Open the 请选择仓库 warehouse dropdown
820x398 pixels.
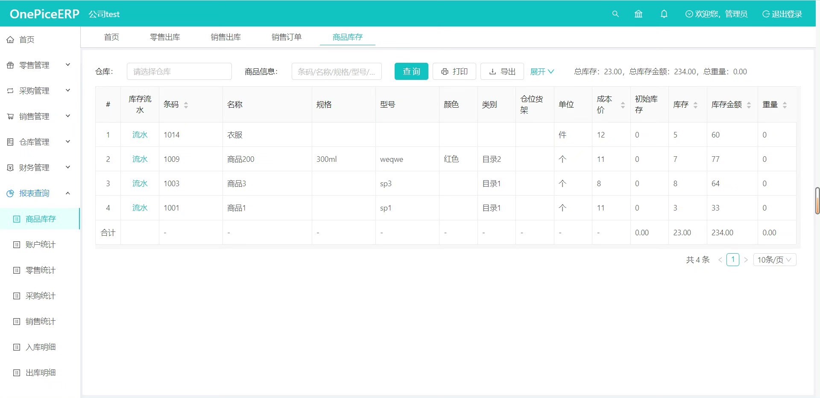[x=179, y=71]
